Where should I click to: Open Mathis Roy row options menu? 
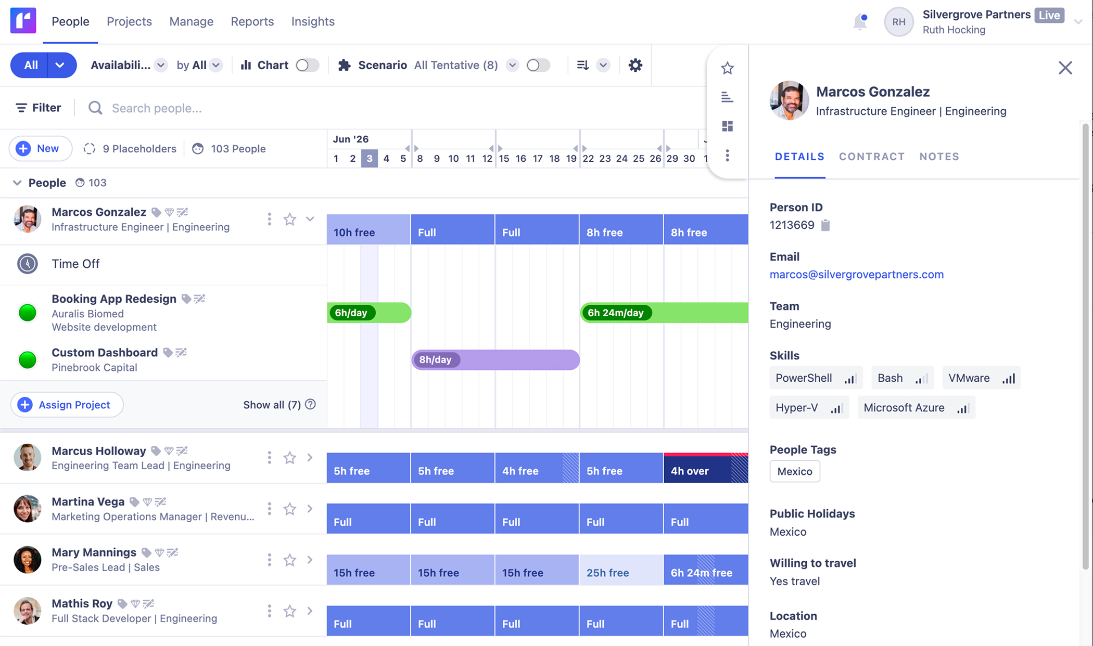point(269,611)
